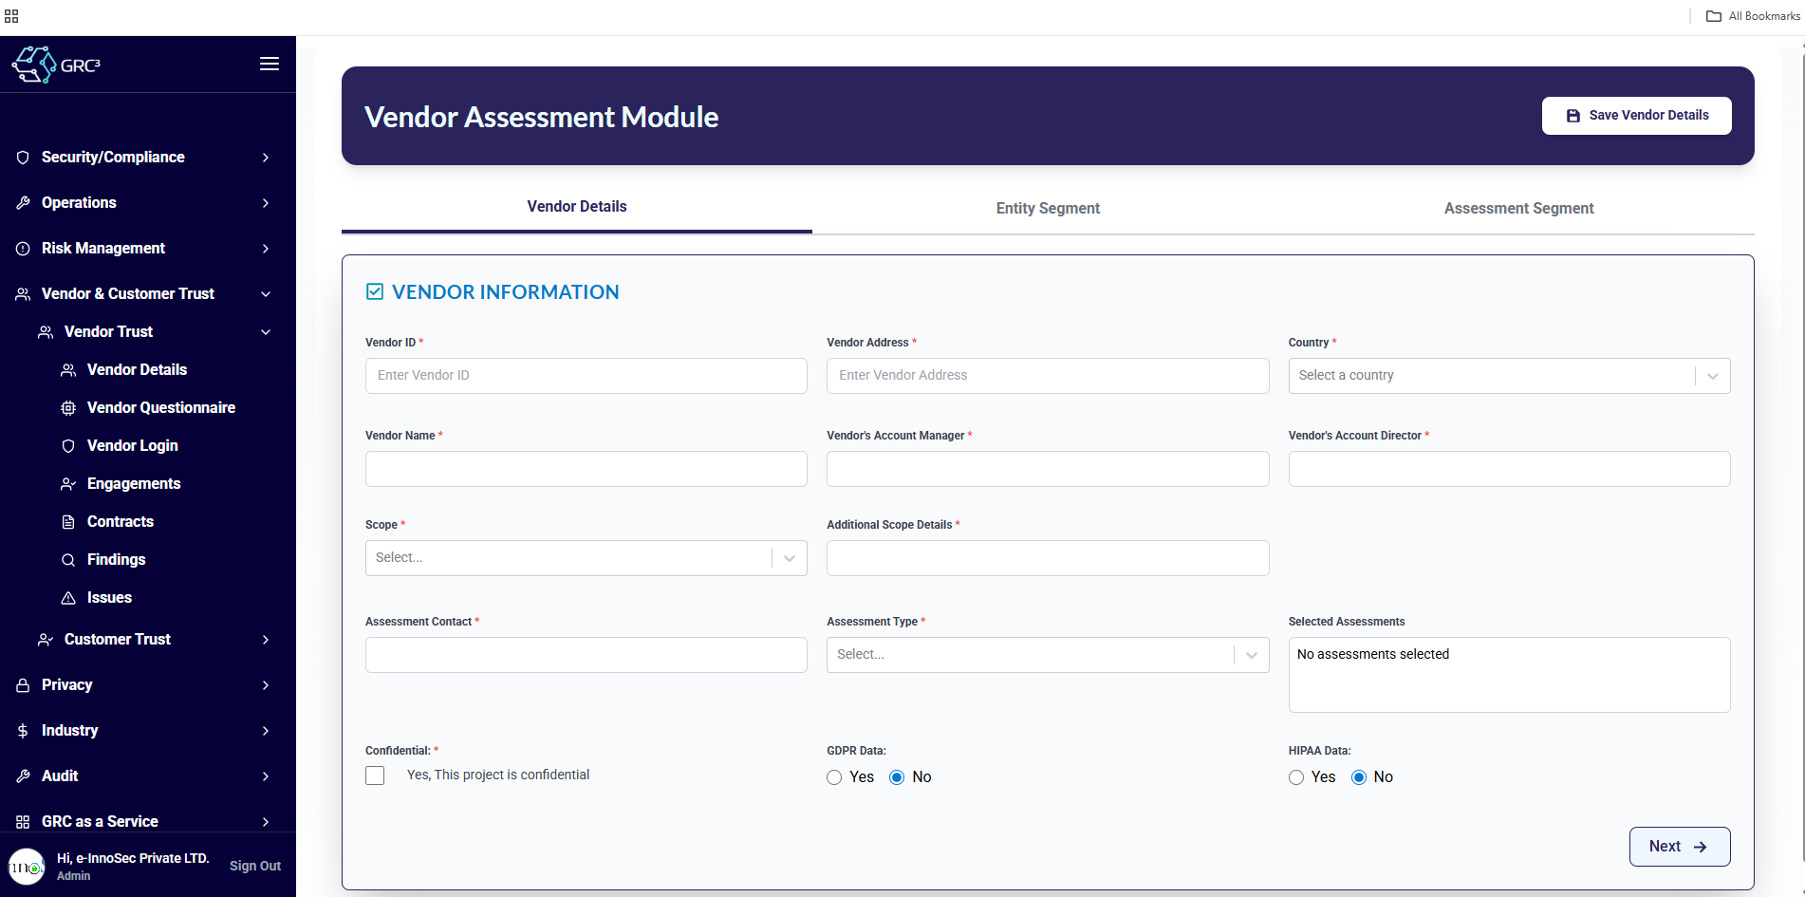Click the Issues warning triangle icon
The image size is (1805, 897).
click(x=68, y=598)
